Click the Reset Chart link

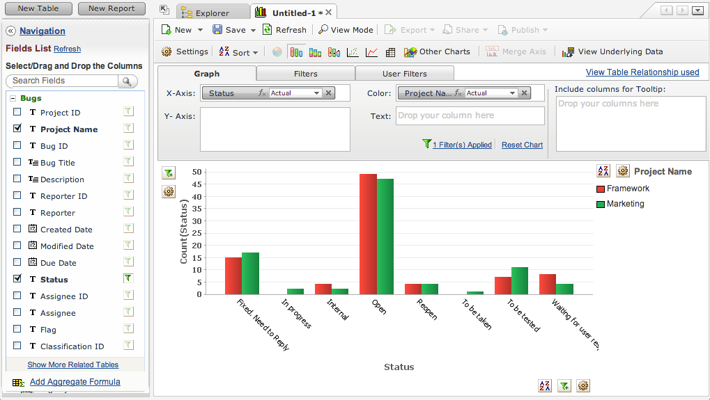(x=522, y=145)
